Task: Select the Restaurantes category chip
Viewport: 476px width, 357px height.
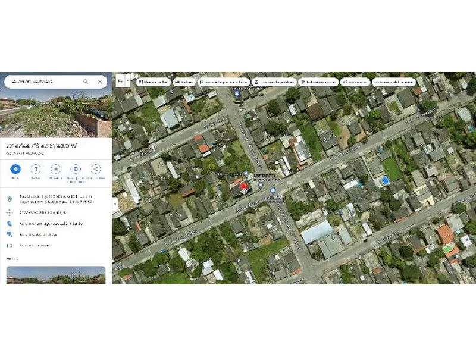Action: click(153, 82)
